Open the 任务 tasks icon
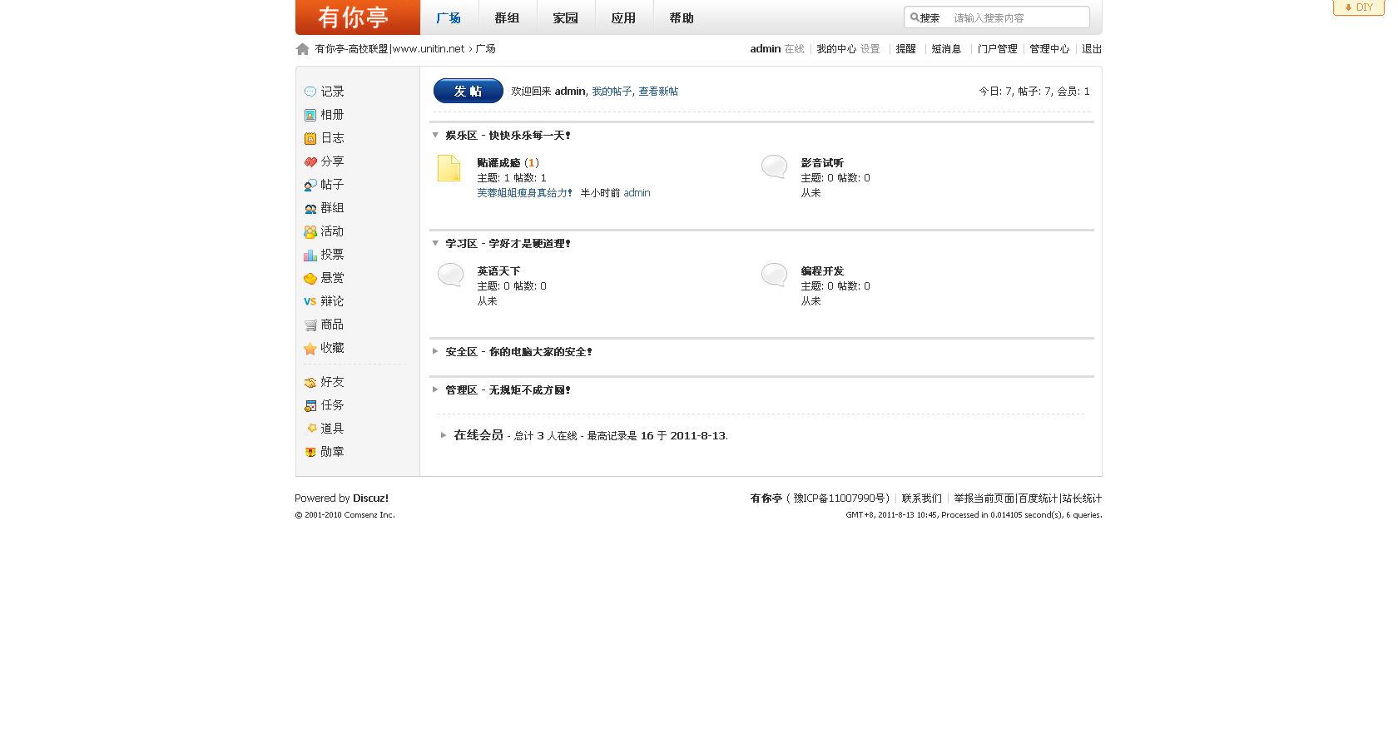Viewport: 1398px width, 749px height. coord(310,405)
